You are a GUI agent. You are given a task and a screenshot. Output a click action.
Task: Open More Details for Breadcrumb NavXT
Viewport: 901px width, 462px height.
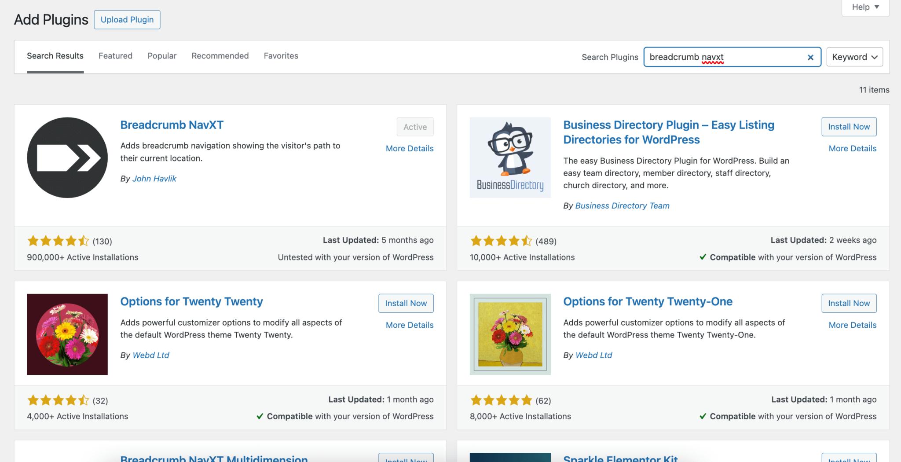coord(409,148)
